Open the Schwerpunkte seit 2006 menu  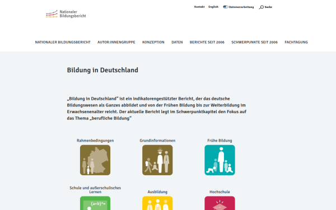[x=254, y=42]
